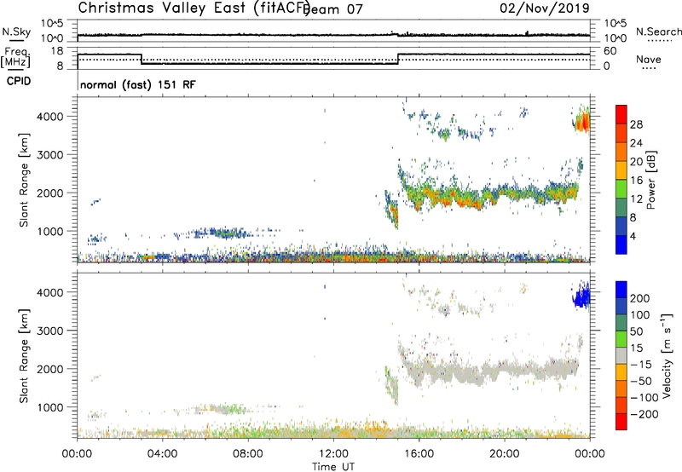Click the '-15' label on Velocity colorbar
682x472 pixels.
pyautogui.click(x=641, y=364)
